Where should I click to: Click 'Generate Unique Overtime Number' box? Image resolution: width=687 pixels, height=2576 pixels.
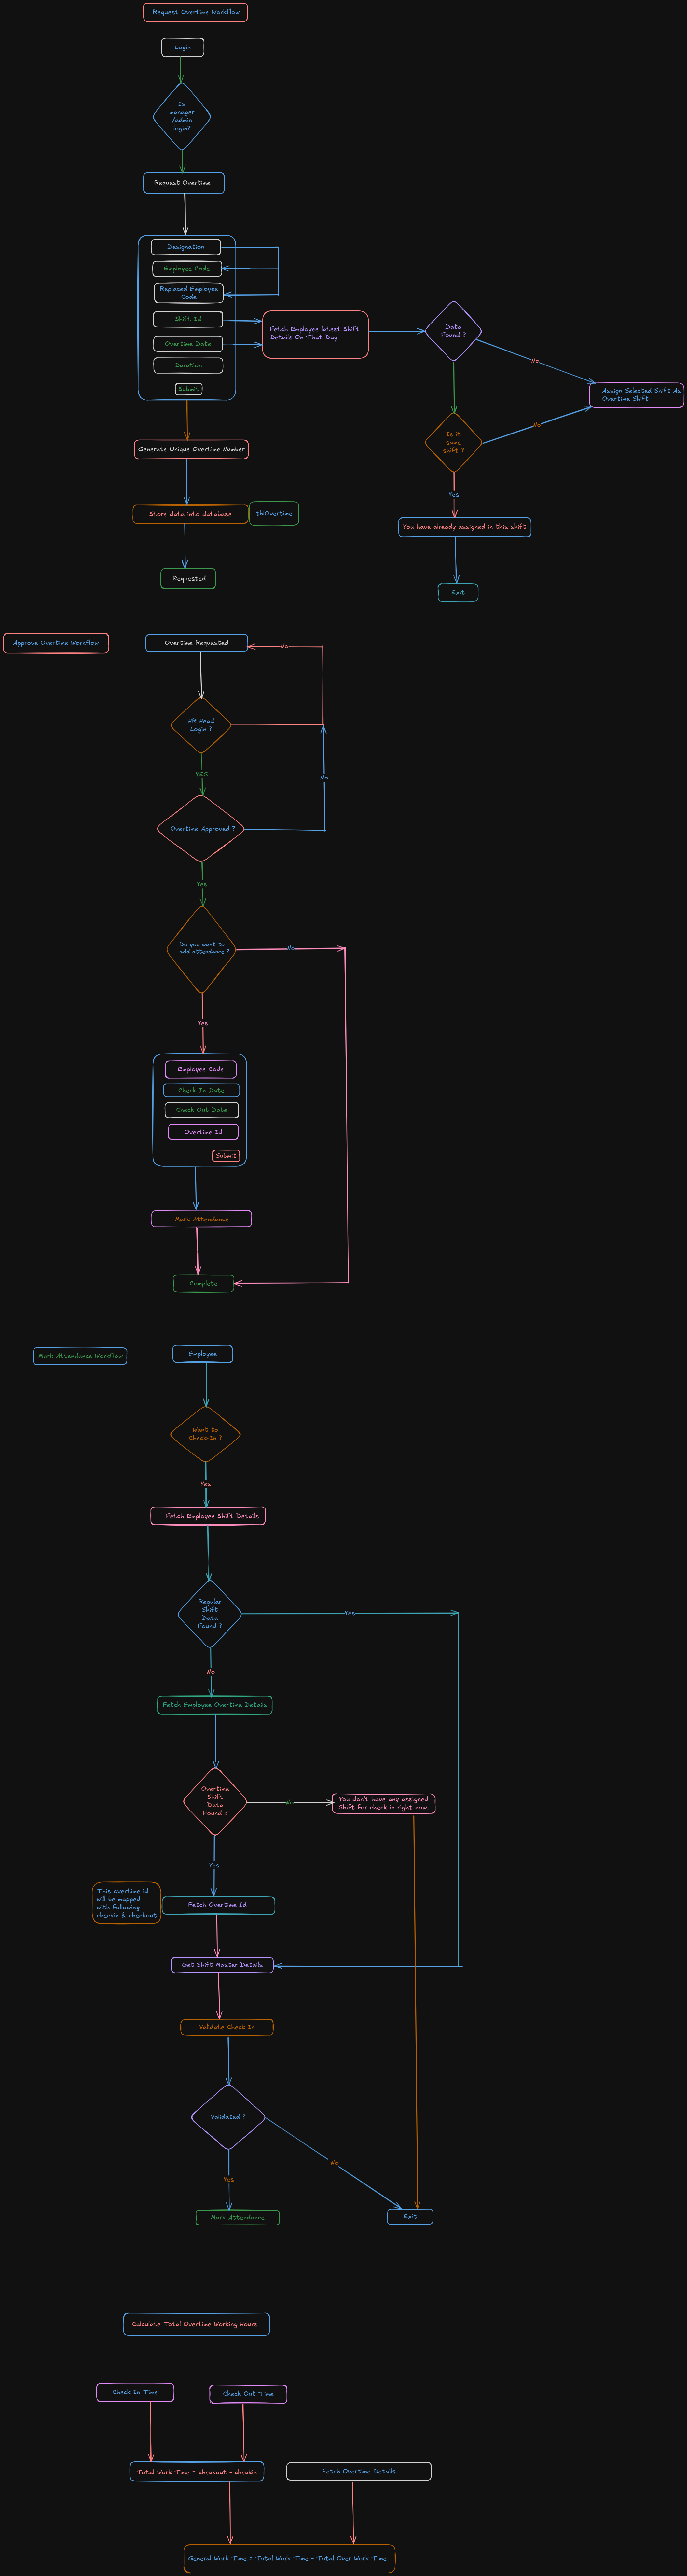191,449
